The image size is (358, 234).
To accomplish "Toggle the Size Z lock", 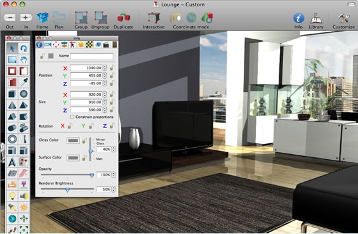I will (x=112, y=110).
